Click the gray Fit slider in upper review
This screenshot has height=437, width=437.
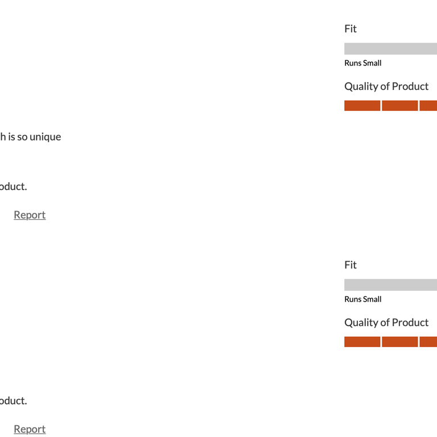pos(390,49)
